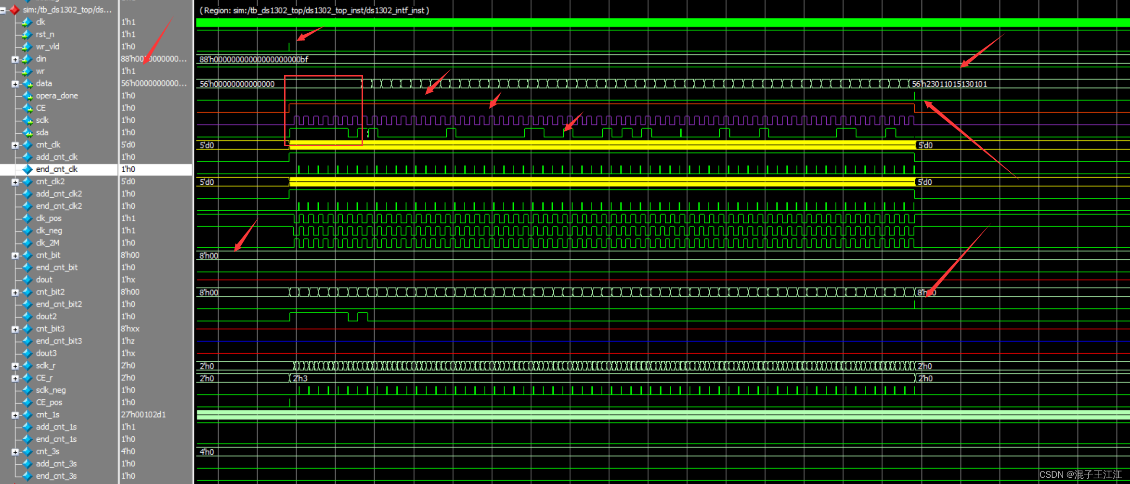Select the end_cnt_clk signal row
This screenshot has width=1130, height=484.
pyautogui.click(x=57, y=169)
